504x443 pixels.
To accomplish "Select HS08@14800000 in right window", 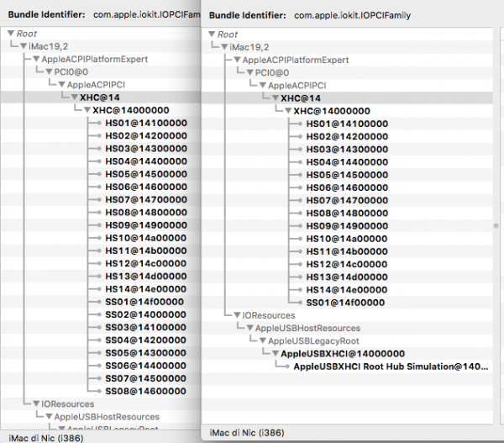I will pos(347,213).
